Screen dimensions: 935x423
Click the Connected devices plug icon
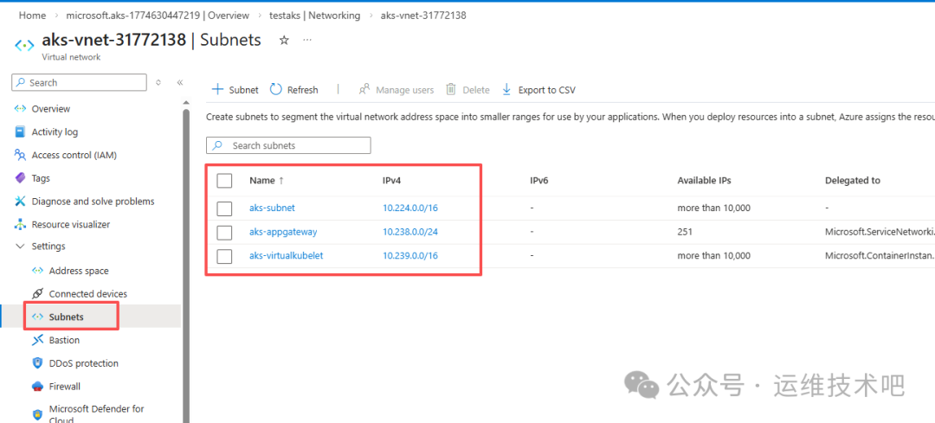(x=37, y=294)
